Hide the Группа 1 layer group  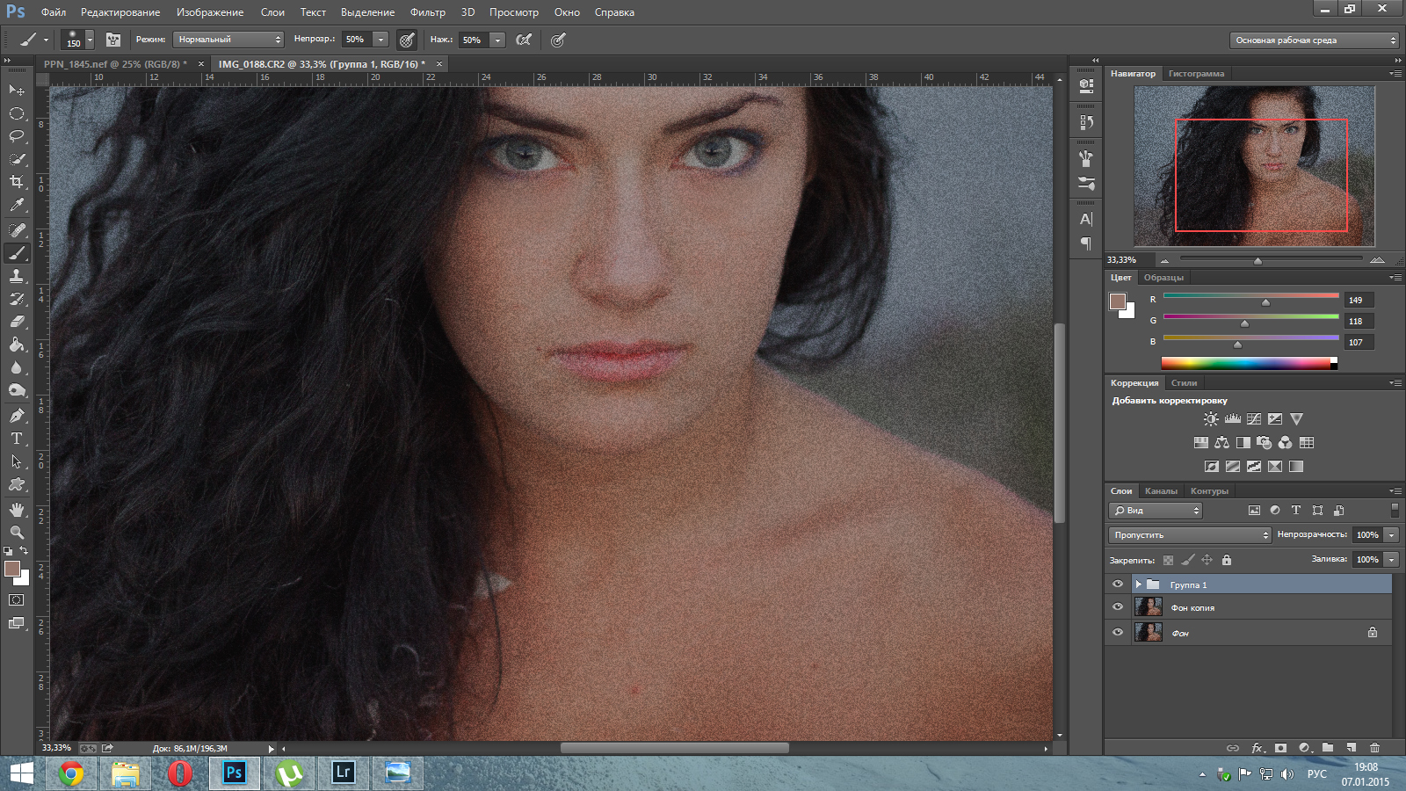point(1118,584)
